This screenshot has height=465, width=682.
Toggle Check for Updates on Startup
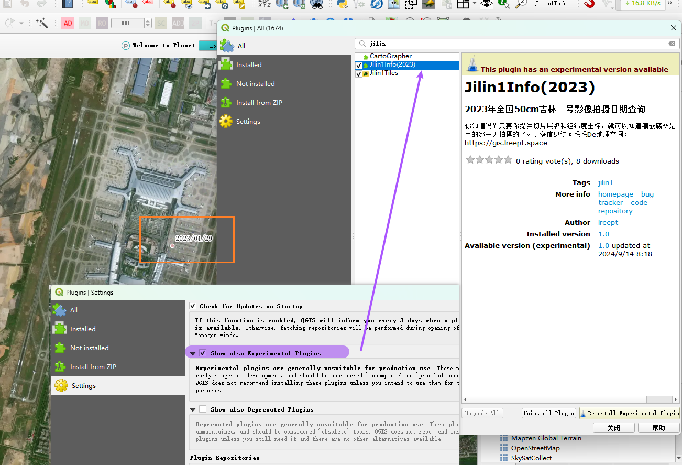(193, 306)
